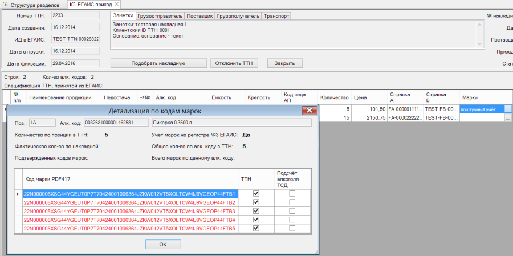Viewport: 513px width, 256px height.
Task: Click the Код марки PDF417 column header
Action: point(130,179)
